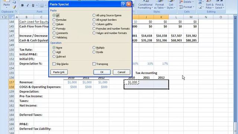Image resolution: width=238 pixels, height=134 pixels.
Task: Open Sort & Filter dropdown
Action: (210, 6)
